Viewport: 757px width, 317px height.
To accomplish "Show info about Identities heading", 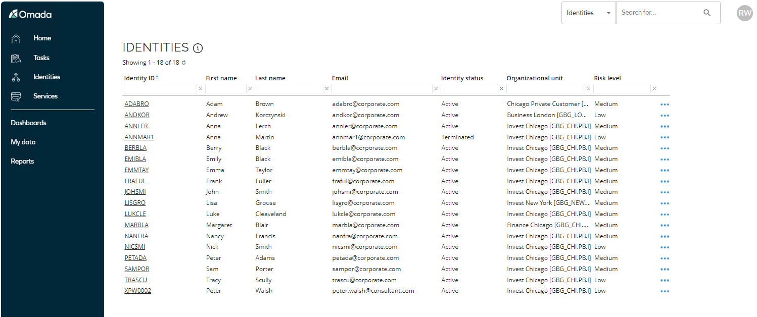I will tap(198, 48).
